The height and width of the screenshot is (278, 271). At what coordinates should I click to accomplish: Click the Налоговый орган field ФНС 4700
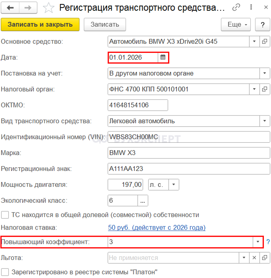178,89
